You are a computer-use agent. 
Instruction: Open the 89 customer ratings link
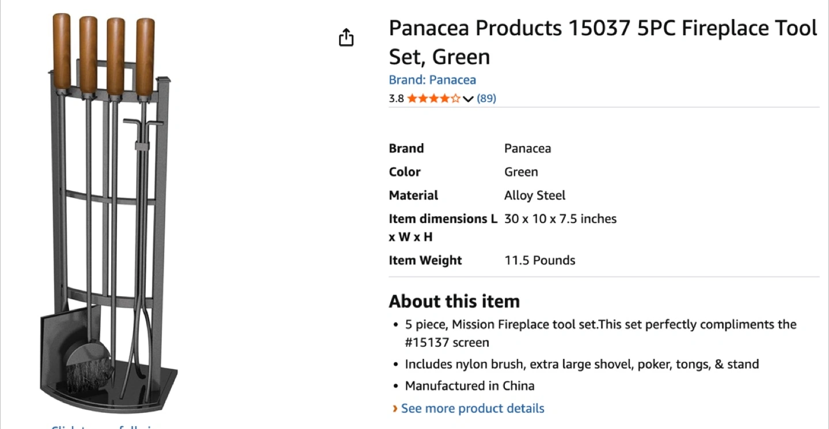point(486,98)
